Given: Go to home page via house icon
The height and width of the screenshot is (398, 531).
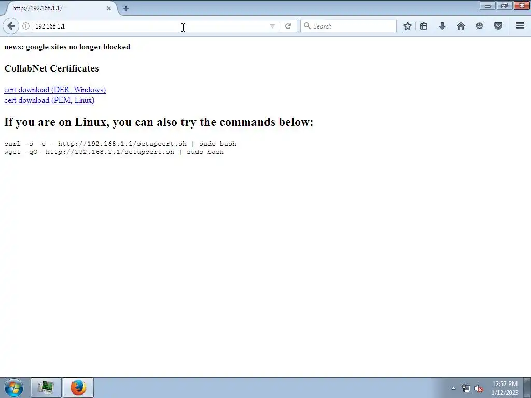Looking at the screenshot, I should click(461, 26).
